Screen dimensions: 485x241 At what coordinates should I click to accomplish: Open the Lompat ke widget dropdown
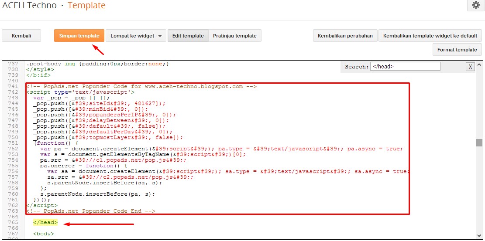click(136, 36)
